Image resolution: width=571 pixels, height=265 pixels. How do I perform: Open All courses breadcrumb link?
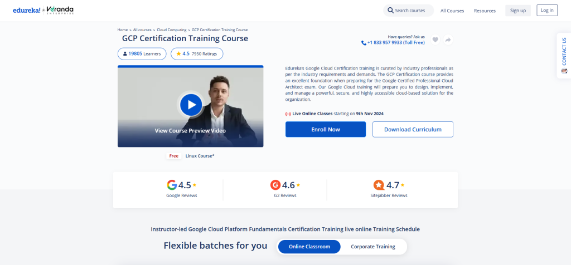point(142,30)
